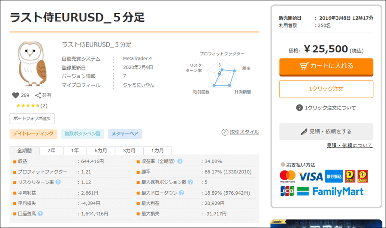Click help icon next to リスクリターン率
386x228 pixels.
click(x=58, y=182)
